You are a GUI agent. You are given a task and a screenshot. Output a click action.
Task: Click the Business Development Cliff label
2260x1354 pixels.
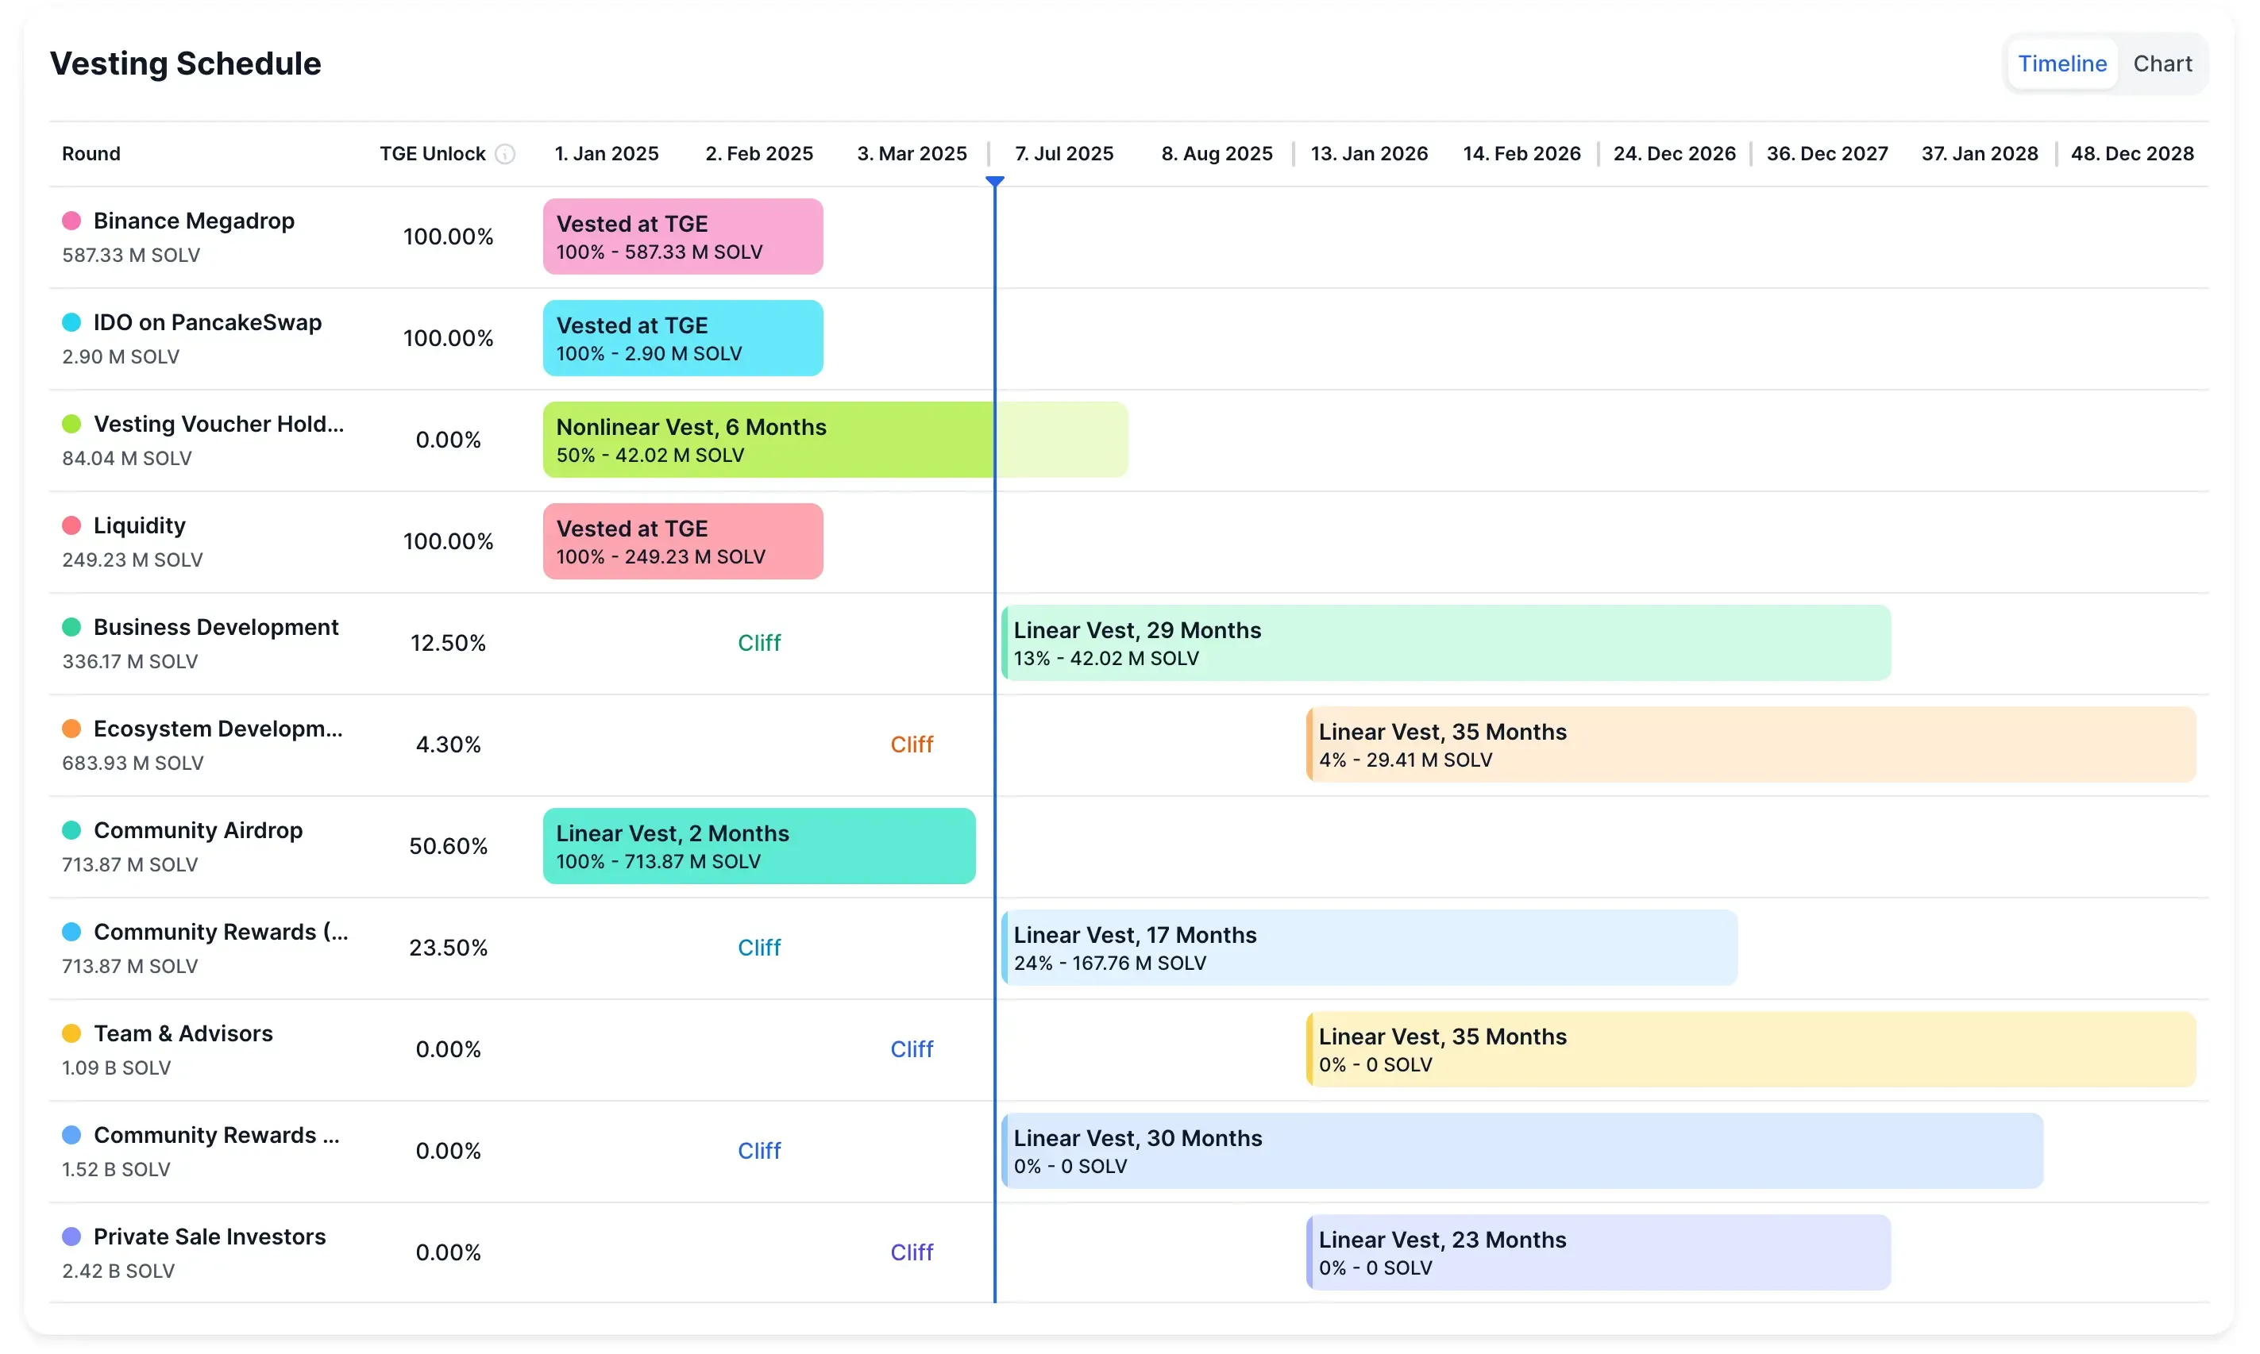pos(758,642)
